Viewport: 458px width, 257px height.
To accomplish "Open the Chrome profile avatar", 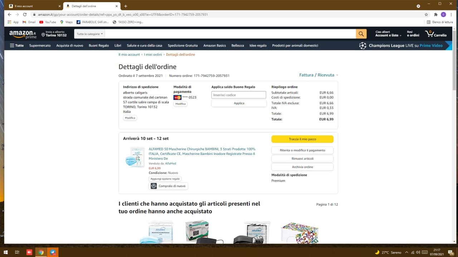I will click(443, 15).
